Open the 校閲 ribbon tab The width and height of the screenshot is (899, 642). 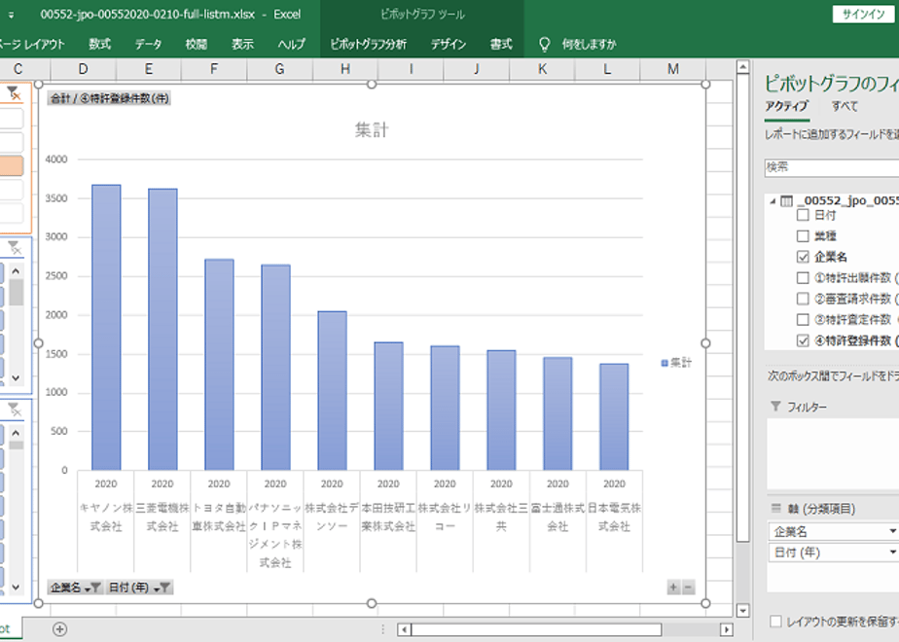(197, 44)
